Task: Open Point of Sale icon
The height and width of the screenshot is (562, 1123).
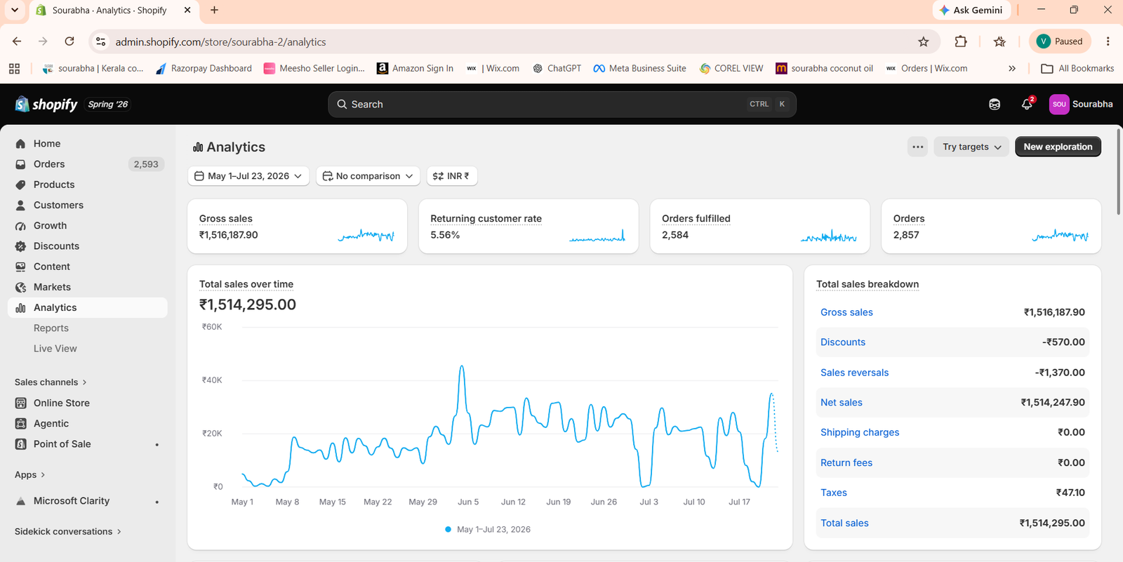Action: (x=20, y=444)
